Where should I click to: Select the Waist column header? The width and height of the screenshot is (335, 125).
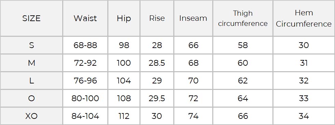[x=85, y=18]
